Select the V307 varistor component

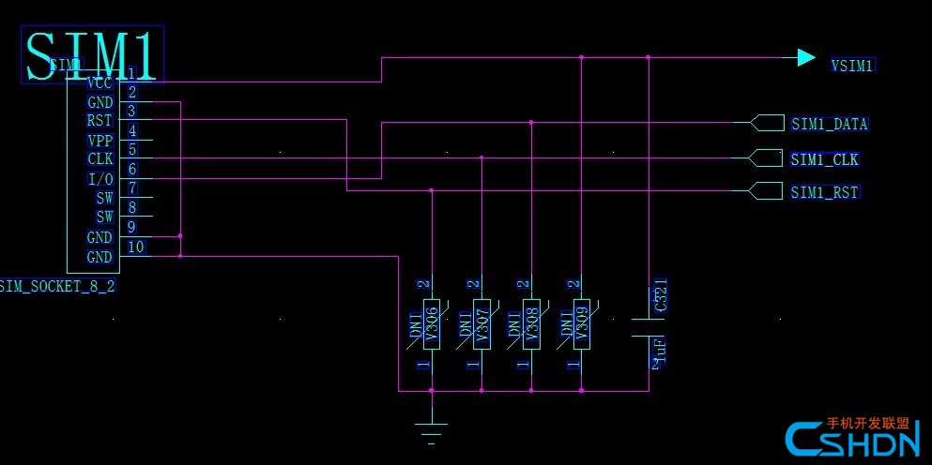(481, 325)
